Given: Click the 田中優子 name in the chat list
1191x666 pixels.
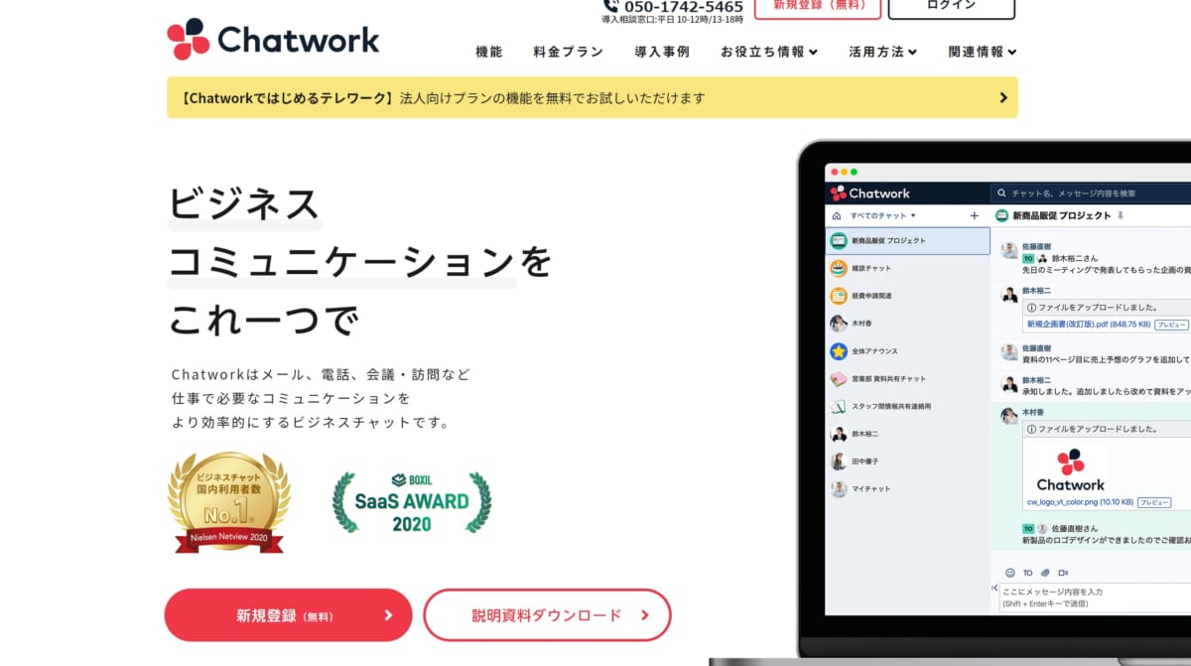Looking at the screenshot, I should (864, 462).
